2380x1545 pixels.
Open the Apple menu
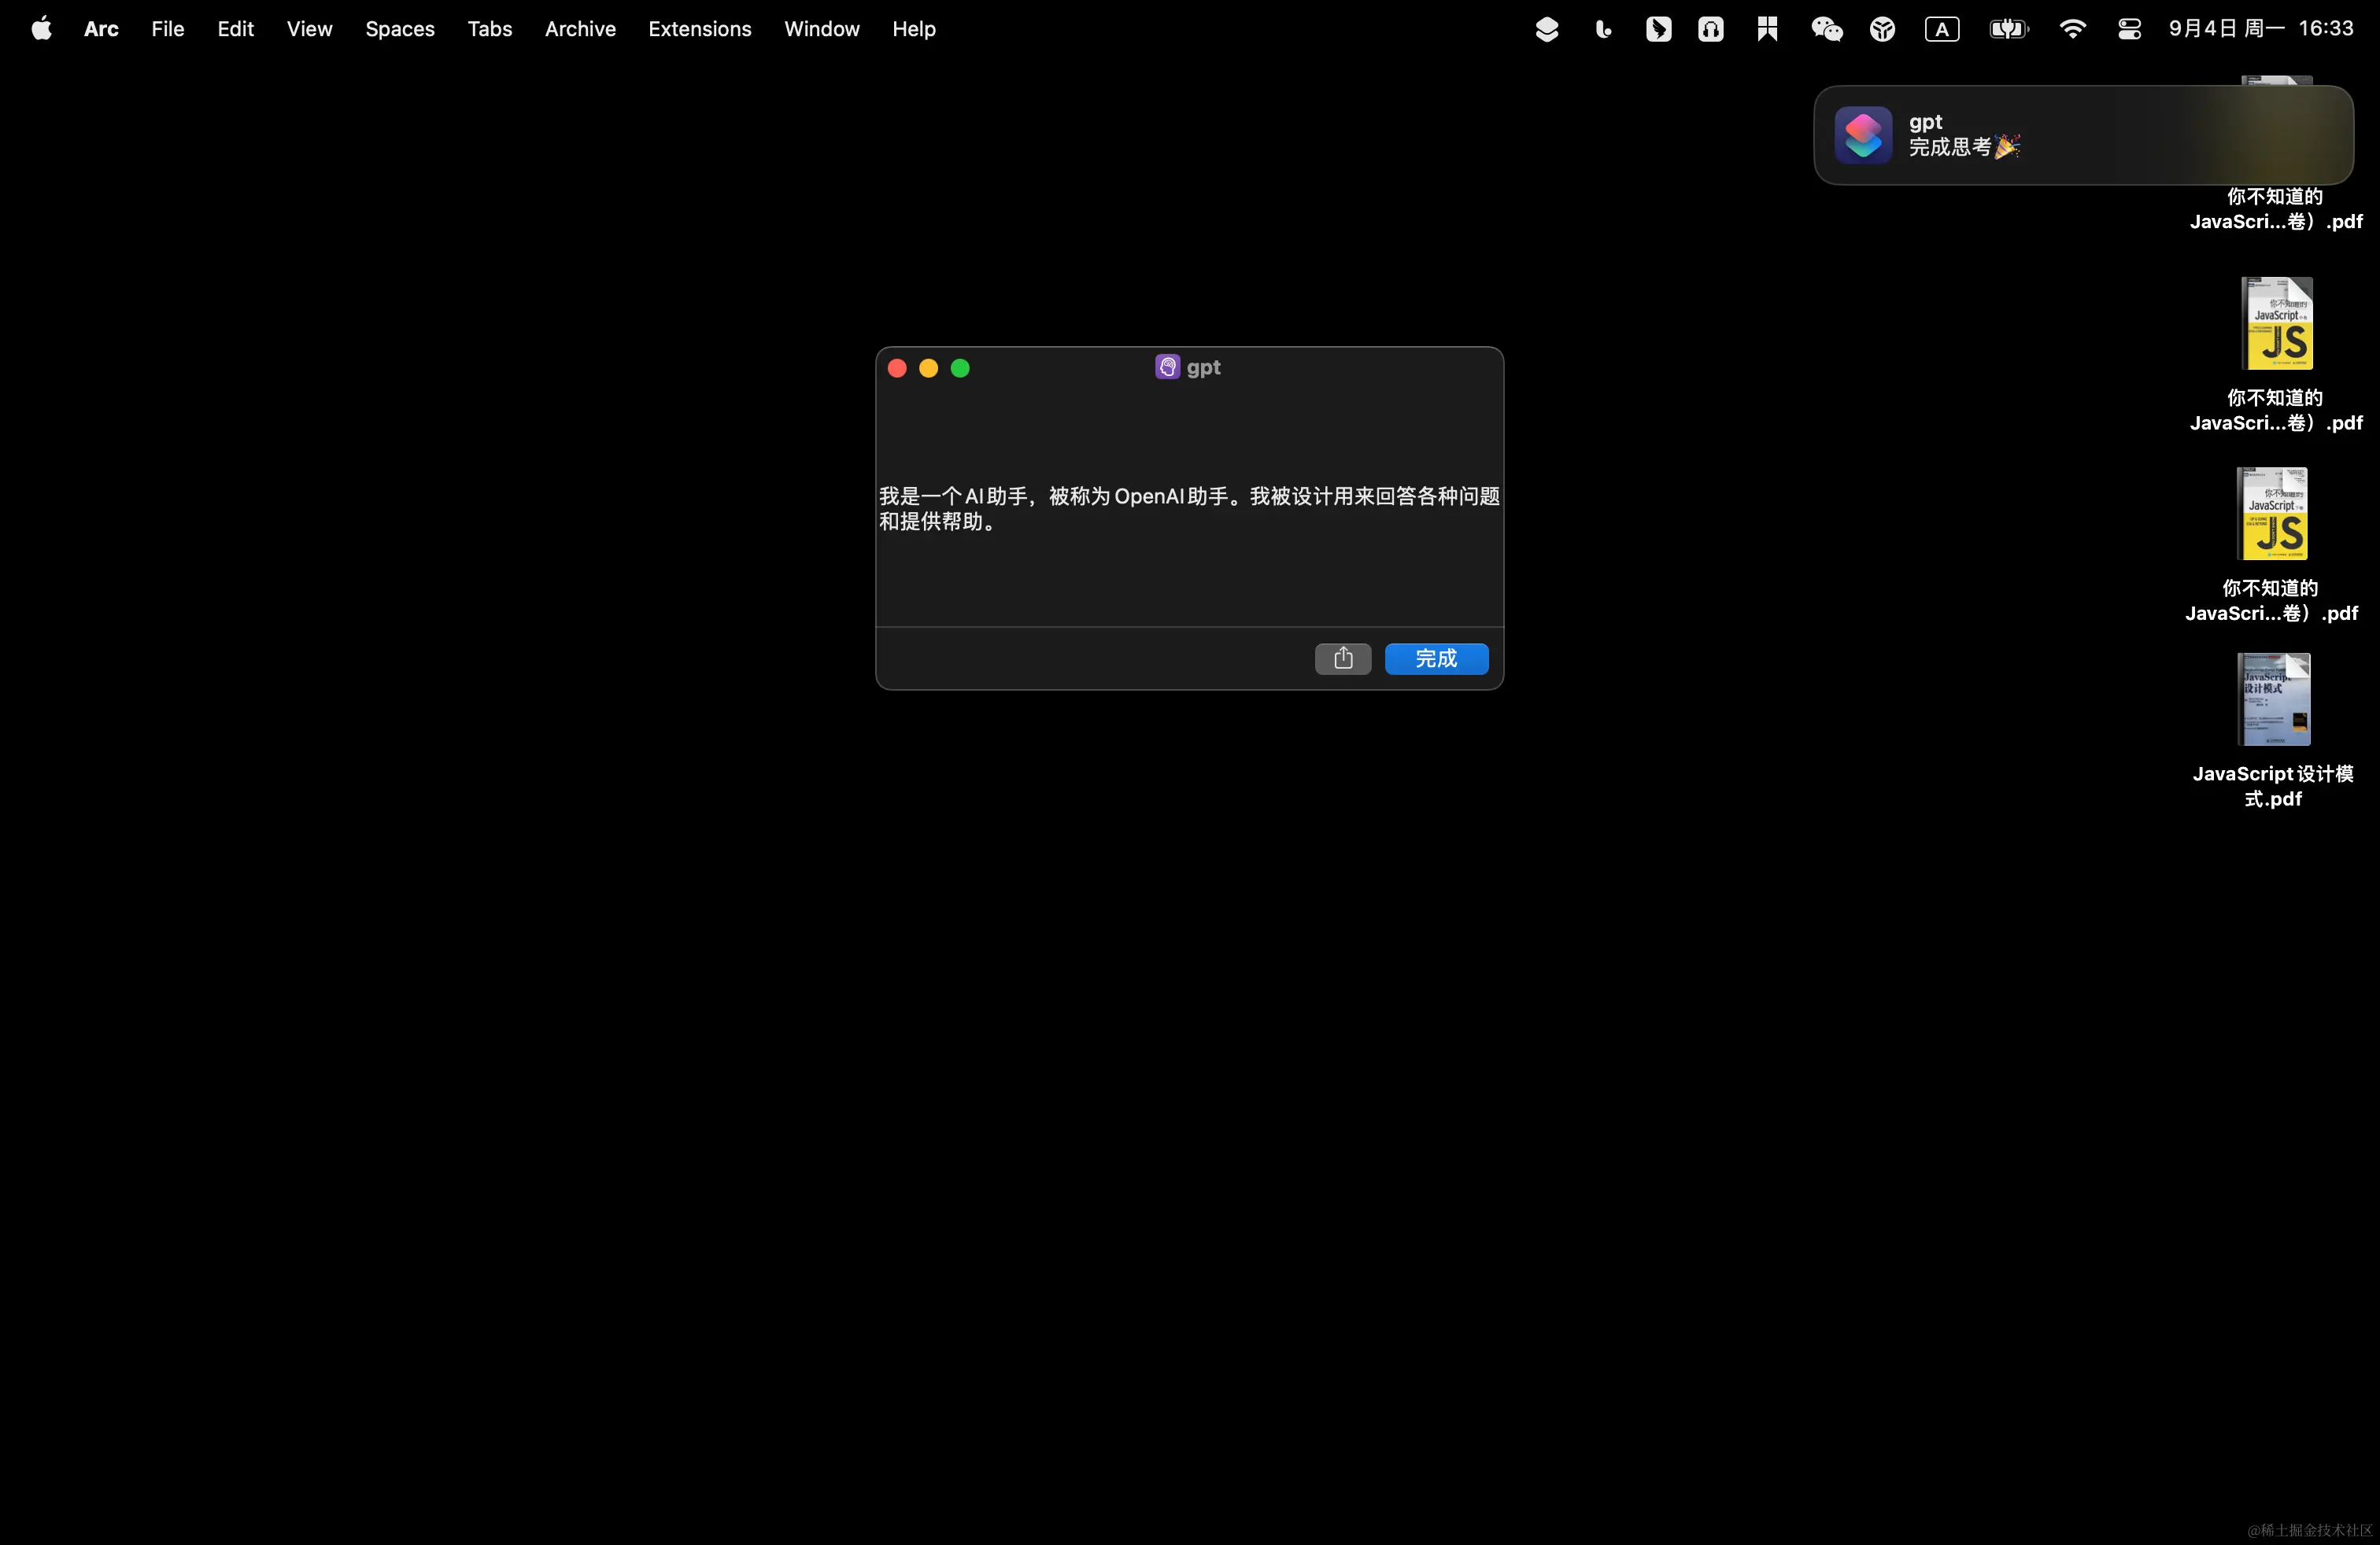coord(41,29)
